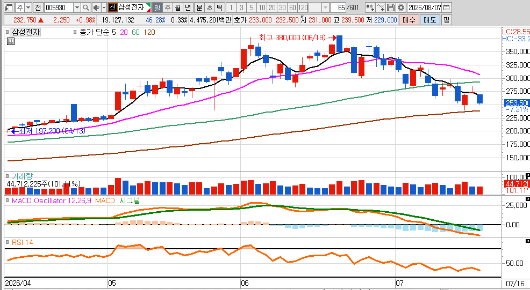530x290 pixels.
Task: Click the bar count field showing 65
Action: tap(338, 8)
